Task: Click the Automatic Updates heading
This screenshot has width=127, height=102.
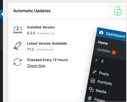Action: [32, 11]
